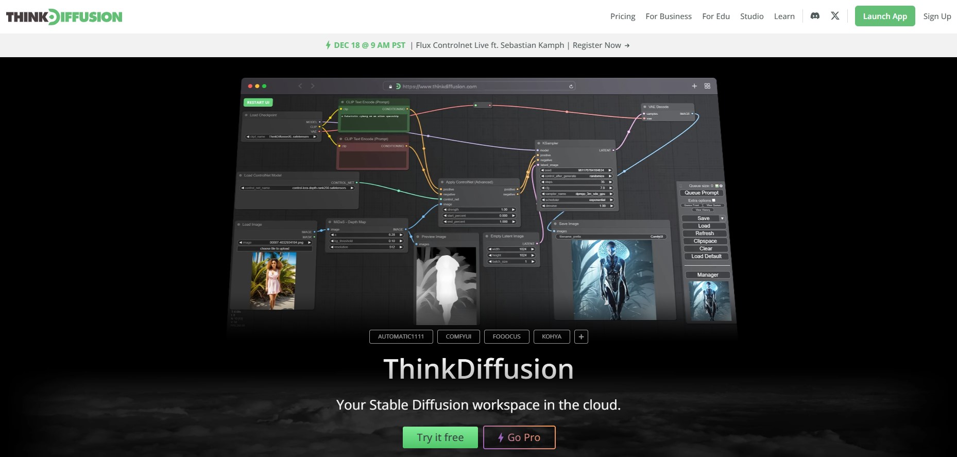
Task: Click Queue Prompt in the ComfyUI preview
Action: click(702, 193)
